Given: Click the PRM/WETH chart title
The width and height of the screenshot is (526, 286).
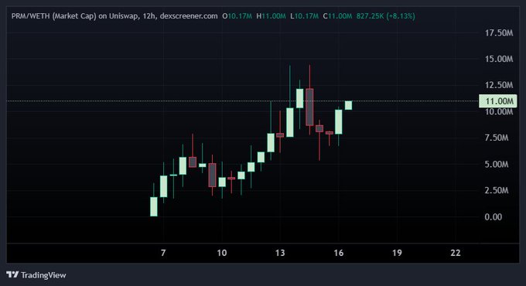Looking at the screenshot, I should coord(114,16).
